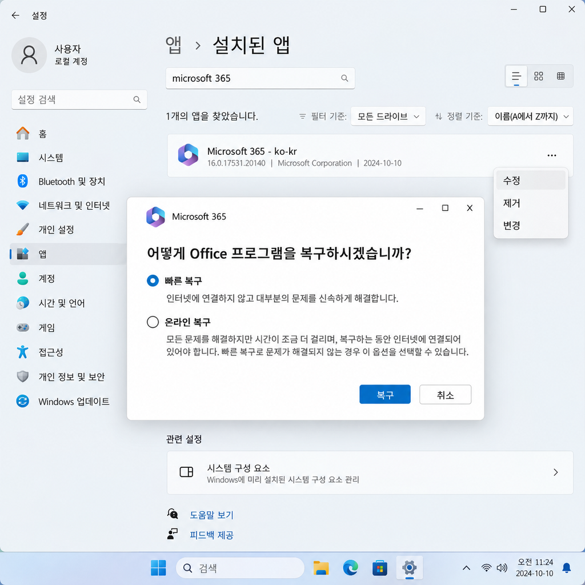
Task: Open volume control tray icon
Action: (x=502, y=568)
